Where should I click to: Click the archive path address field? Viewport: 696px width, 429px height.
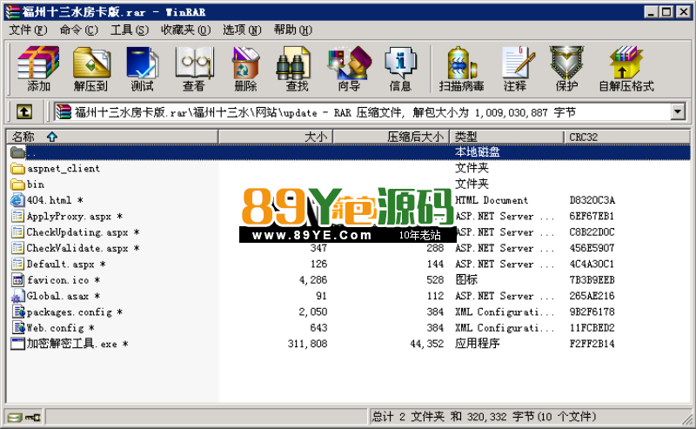pos(363,112)
